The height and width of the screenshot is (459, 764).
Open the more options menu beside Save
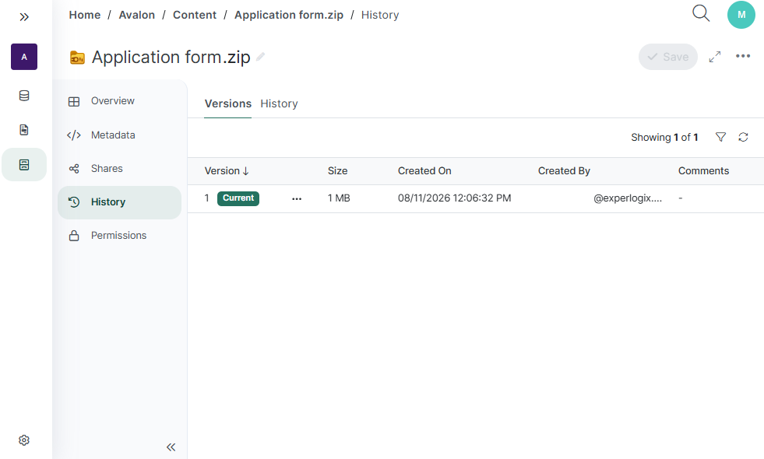point(743,56)
